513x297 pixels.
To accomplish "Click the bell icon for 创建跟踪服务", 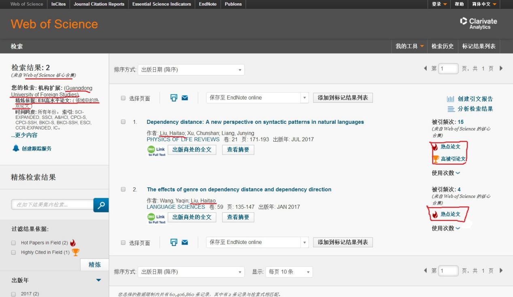I will pos(16,148).
